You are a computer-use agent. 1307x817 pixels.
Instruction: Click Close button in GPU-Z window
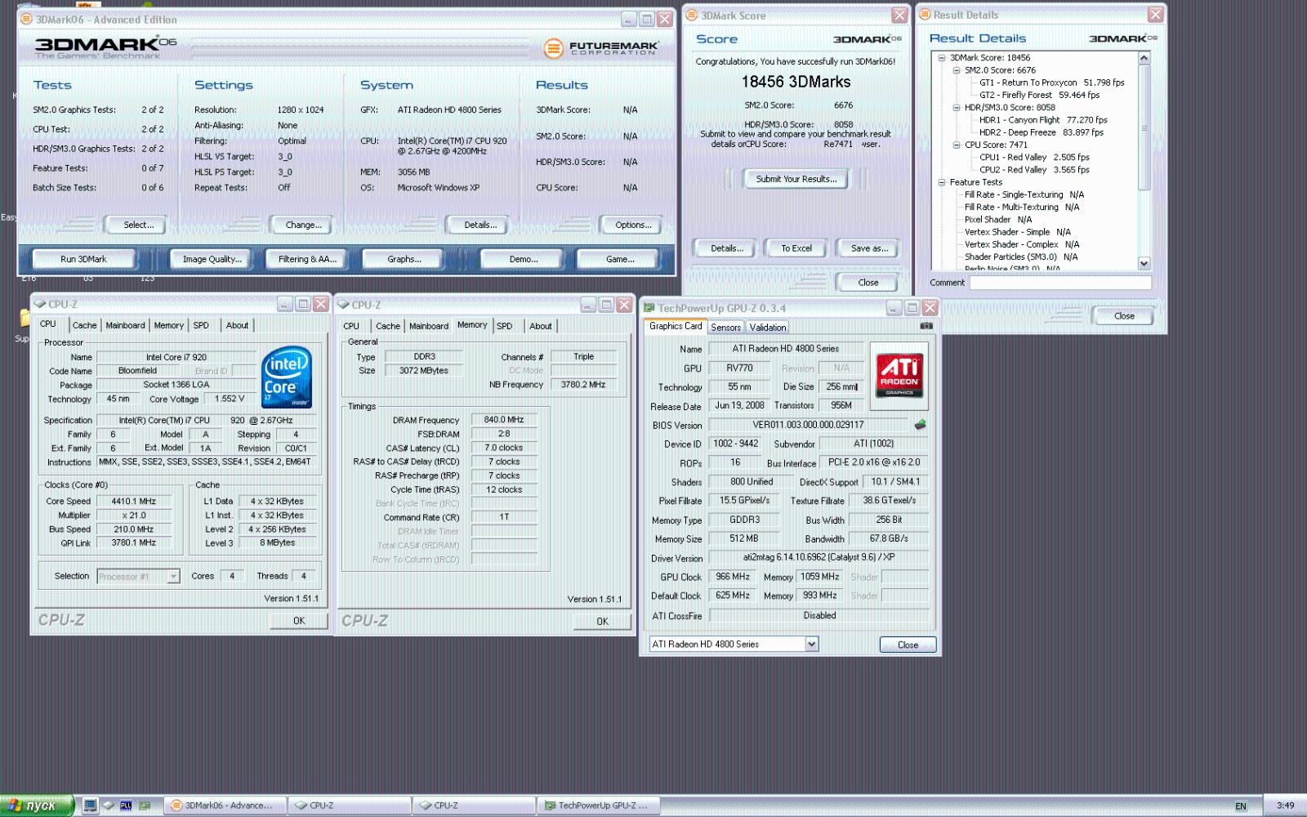pos(908,645)
